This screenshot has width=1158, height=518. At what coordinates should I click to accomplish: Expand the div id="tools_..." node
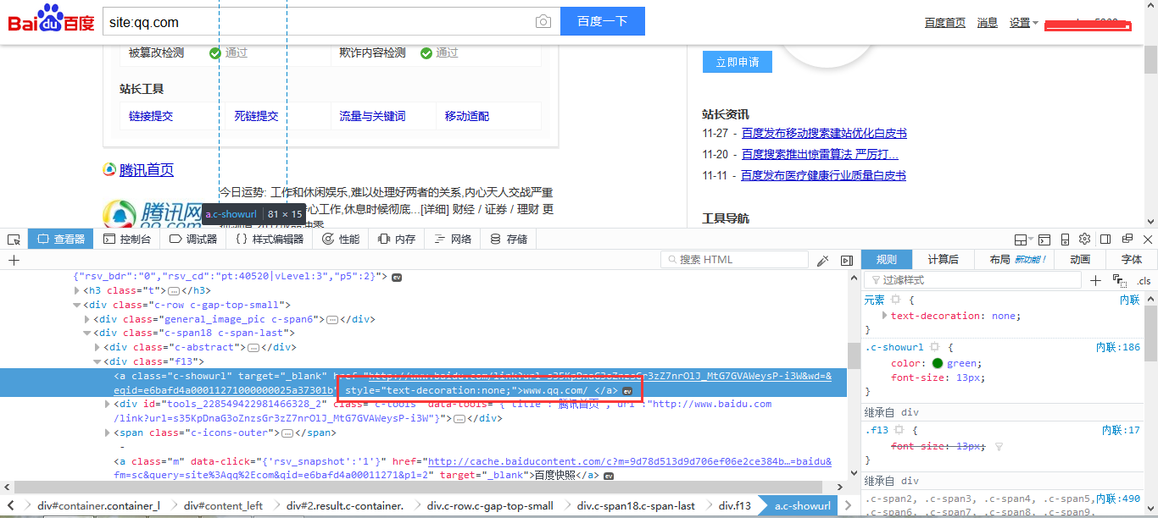[x=108, y=404]
